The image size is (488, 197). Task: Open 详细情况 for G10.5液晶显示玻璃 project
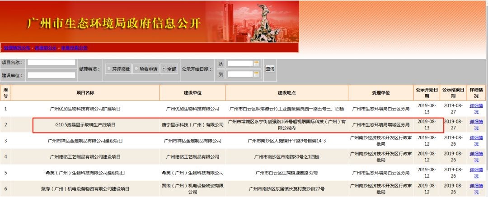click(476, 125)
